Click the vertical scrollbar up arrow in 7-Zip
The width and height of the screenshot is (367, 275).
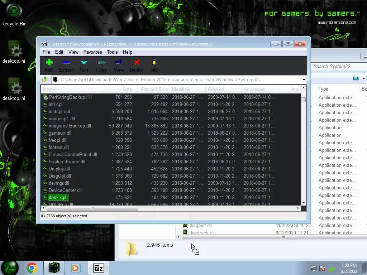[x=304, y=88]
